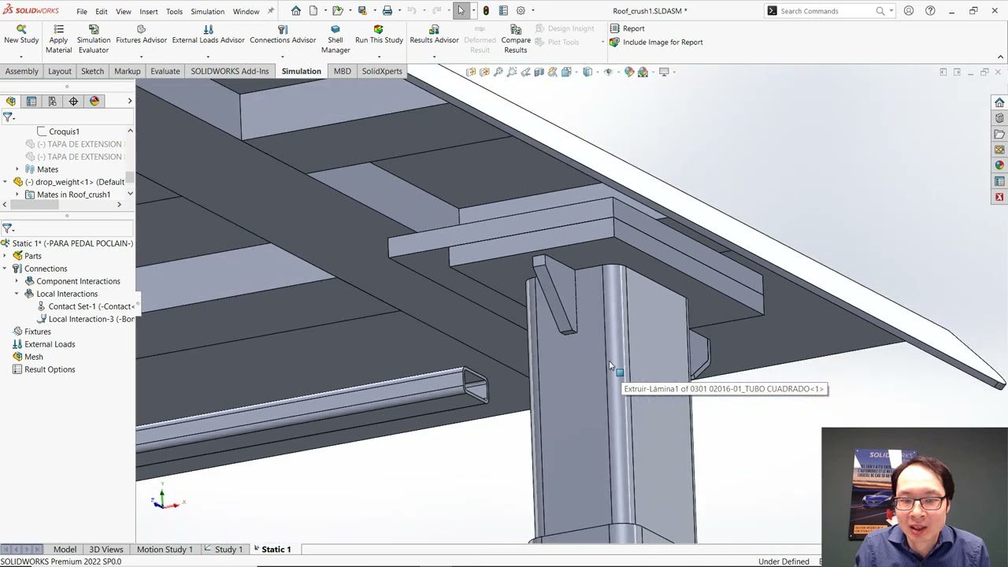Screen dimensions: 1008x567
Task: Click the Report button
Action: coord(627,28)
